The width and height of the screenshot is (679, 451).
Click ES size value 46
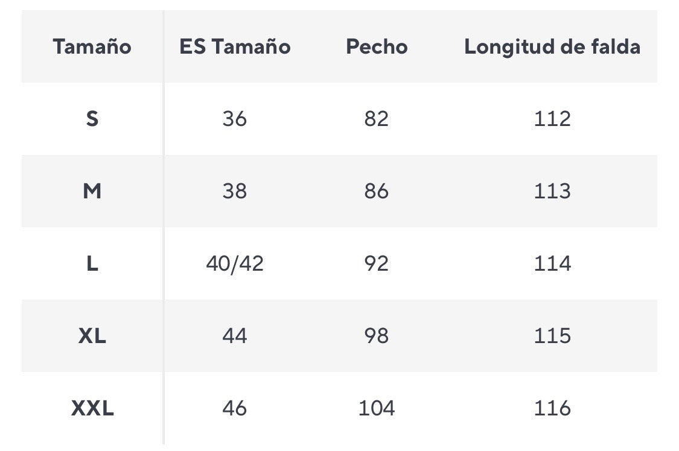235,408
